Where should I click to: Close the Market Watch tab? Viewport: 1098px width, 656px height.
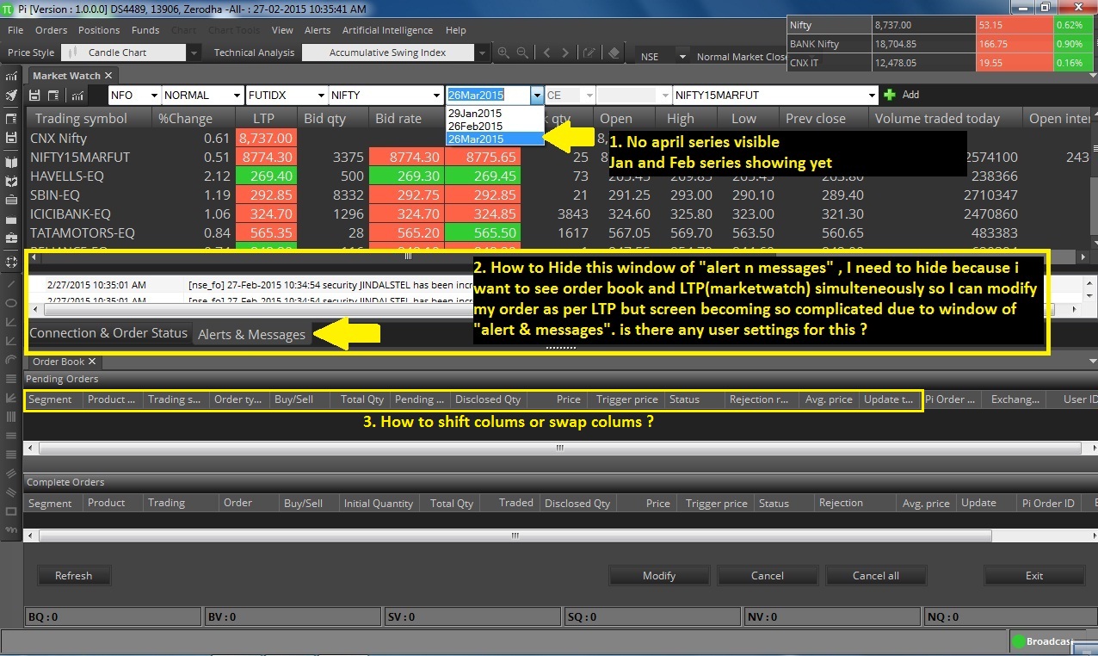coord(108,76)
